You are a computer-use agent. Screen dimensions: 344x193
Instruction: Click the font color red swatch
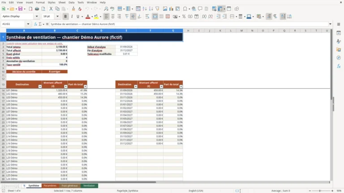click(x=88, y=17)
